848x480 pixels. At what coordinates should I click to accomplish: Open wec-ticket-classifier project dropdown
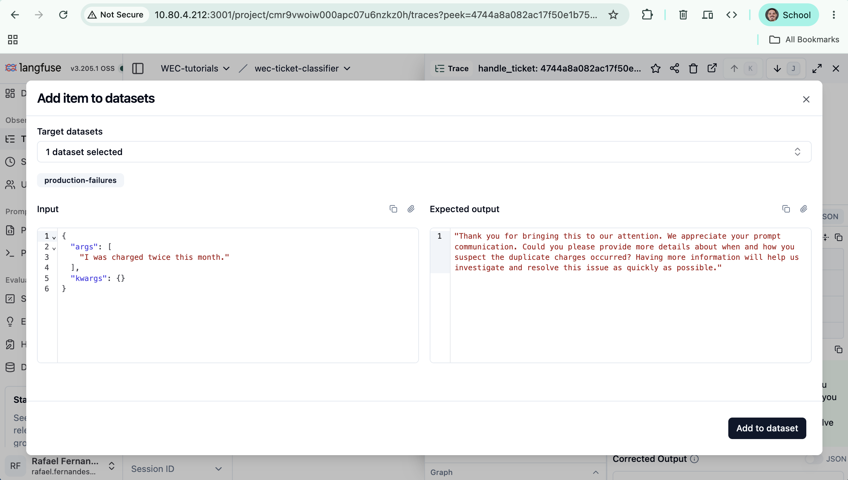[302, 68]
